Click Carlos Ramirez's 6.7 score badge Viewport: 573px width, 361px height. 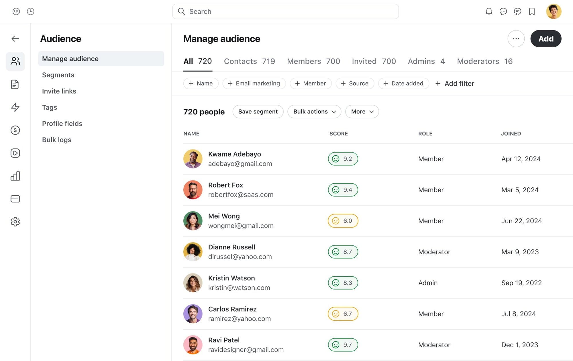pos(343,314)
